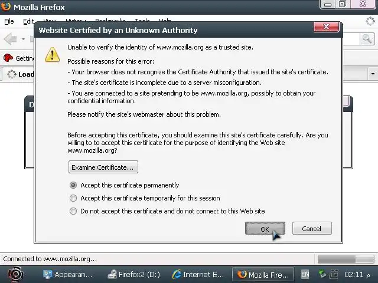The width and height of the screenshot is (378, 283).
Task: Click Firefox logo in title bar
Action: tap(6, 6)
